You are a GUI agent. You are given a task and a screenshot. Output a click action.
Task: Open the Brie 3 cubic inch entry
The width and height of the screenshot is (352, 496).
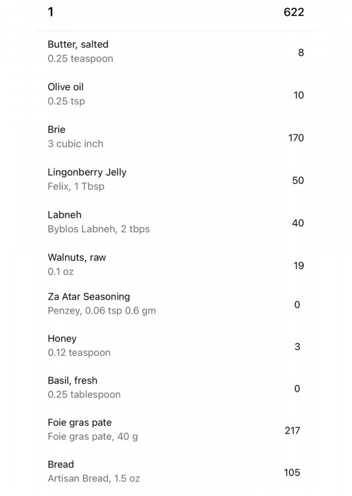[x=176, y=137]
